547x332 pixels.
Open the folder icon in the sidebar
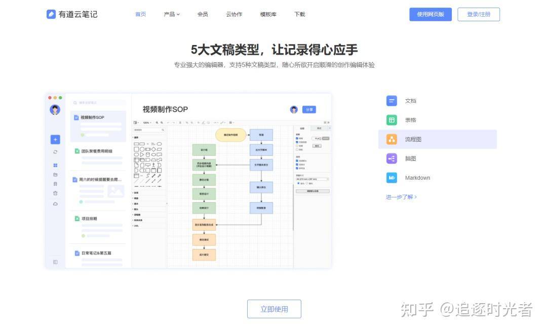pos(55,175)
